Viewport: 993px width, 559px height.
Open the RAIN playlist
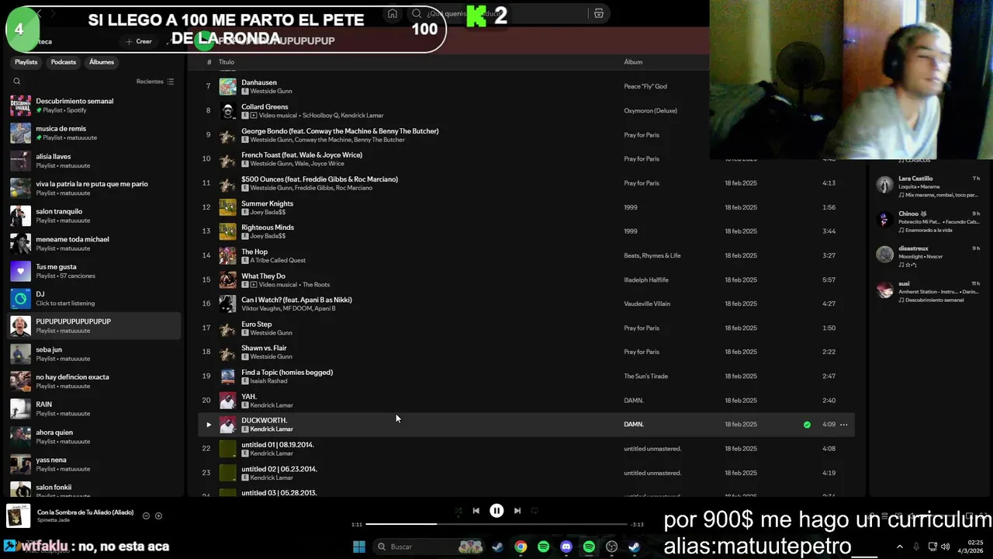pyautogui.click(x=94, y=409)
